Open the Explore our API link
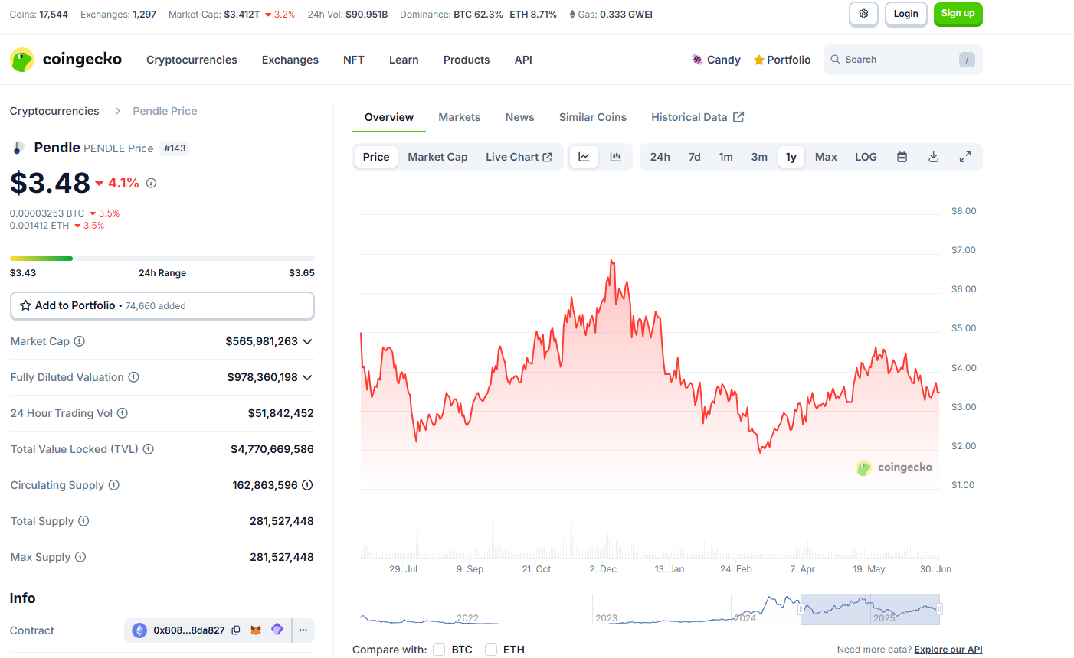This screenshot has height=658, width=1074. tap(948, 650)
